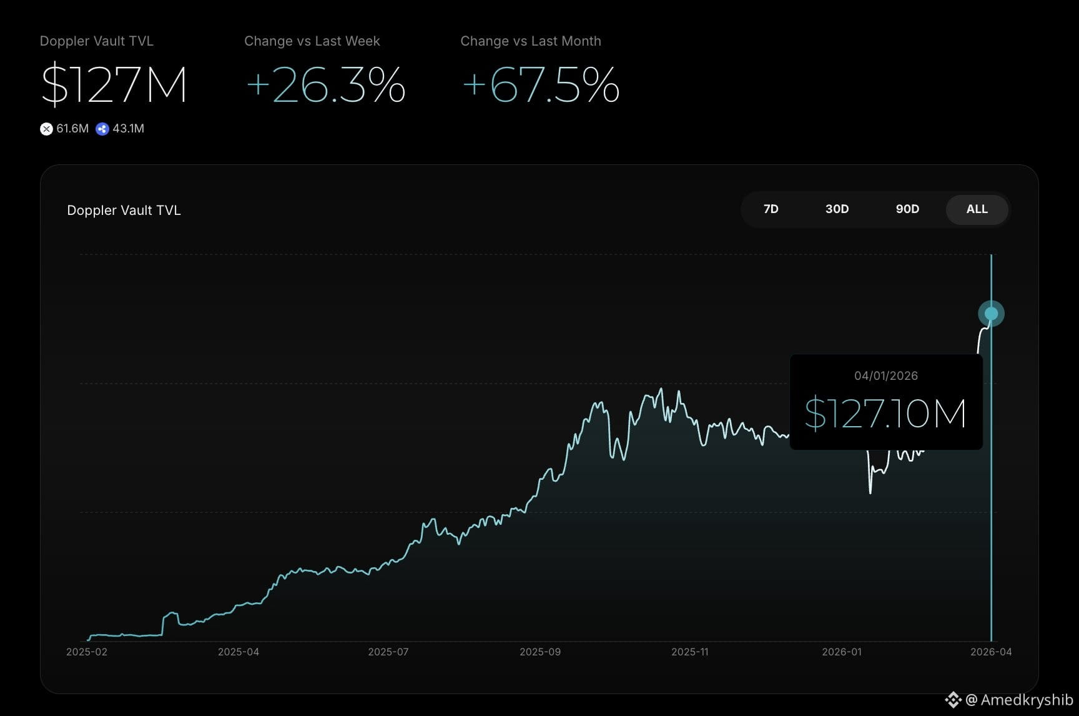
Task: Click the 04/01/2026 tooltip date
Action: 886,375
